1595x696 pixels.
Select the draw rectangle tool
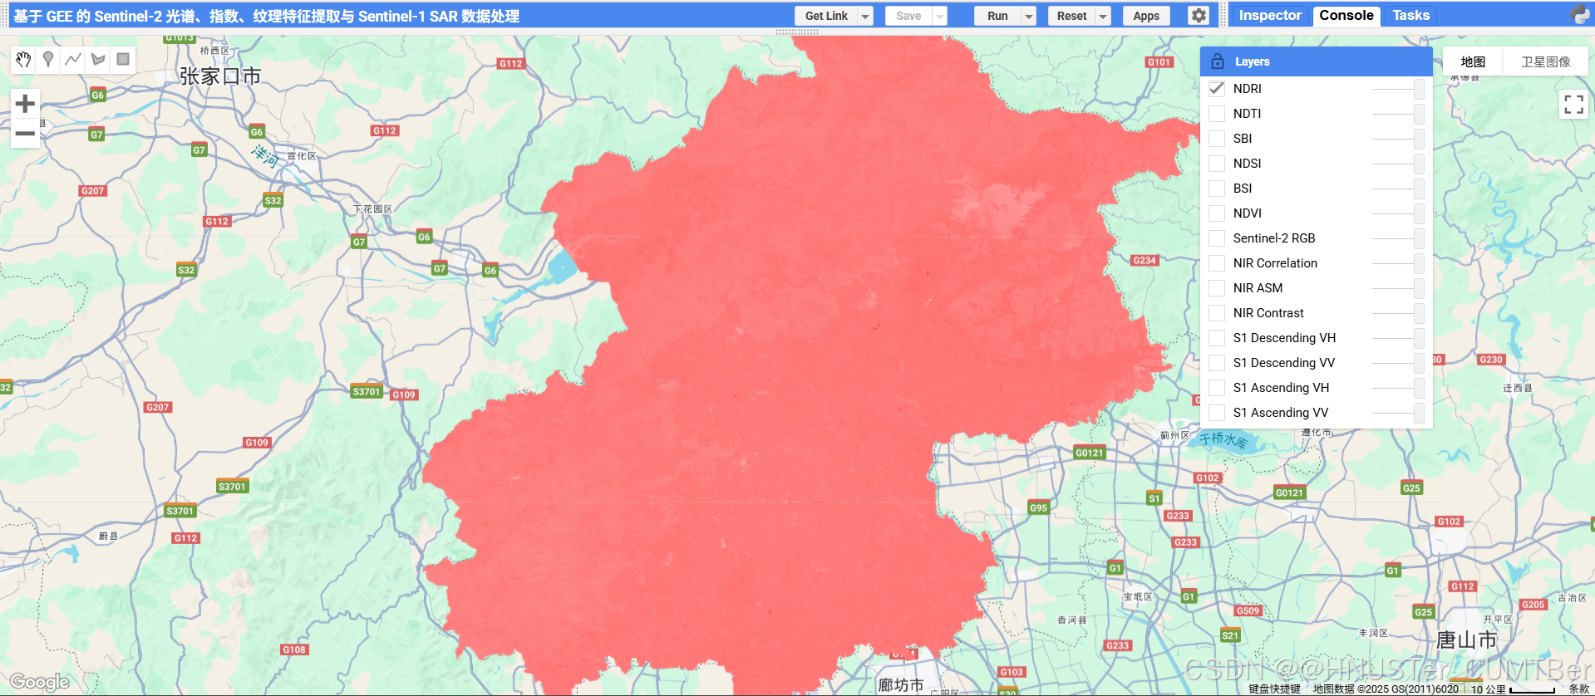[x=123, y=59]
